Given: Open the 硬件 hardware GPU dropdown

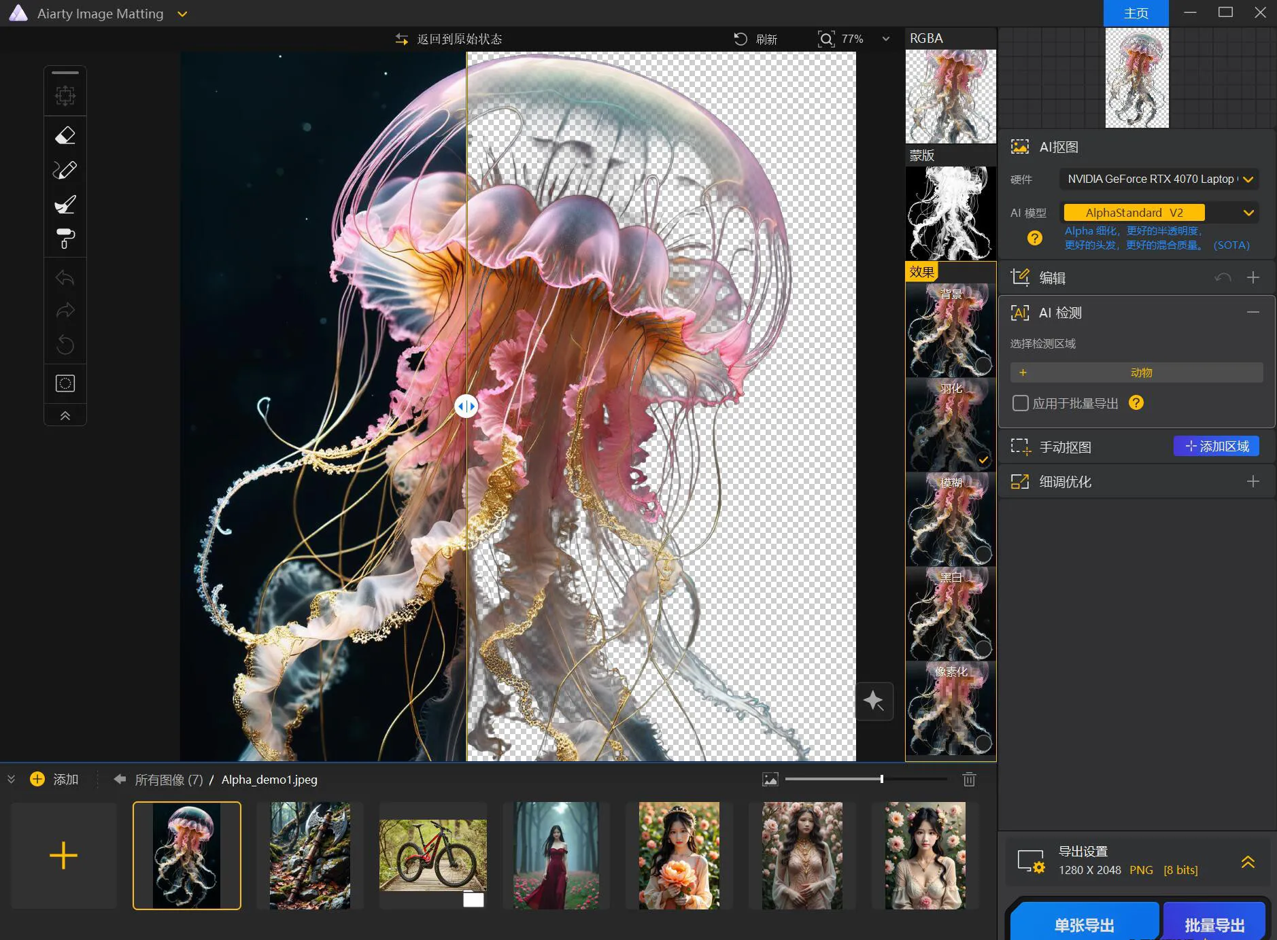Looking at the screenshot, I should [1159, 179].
